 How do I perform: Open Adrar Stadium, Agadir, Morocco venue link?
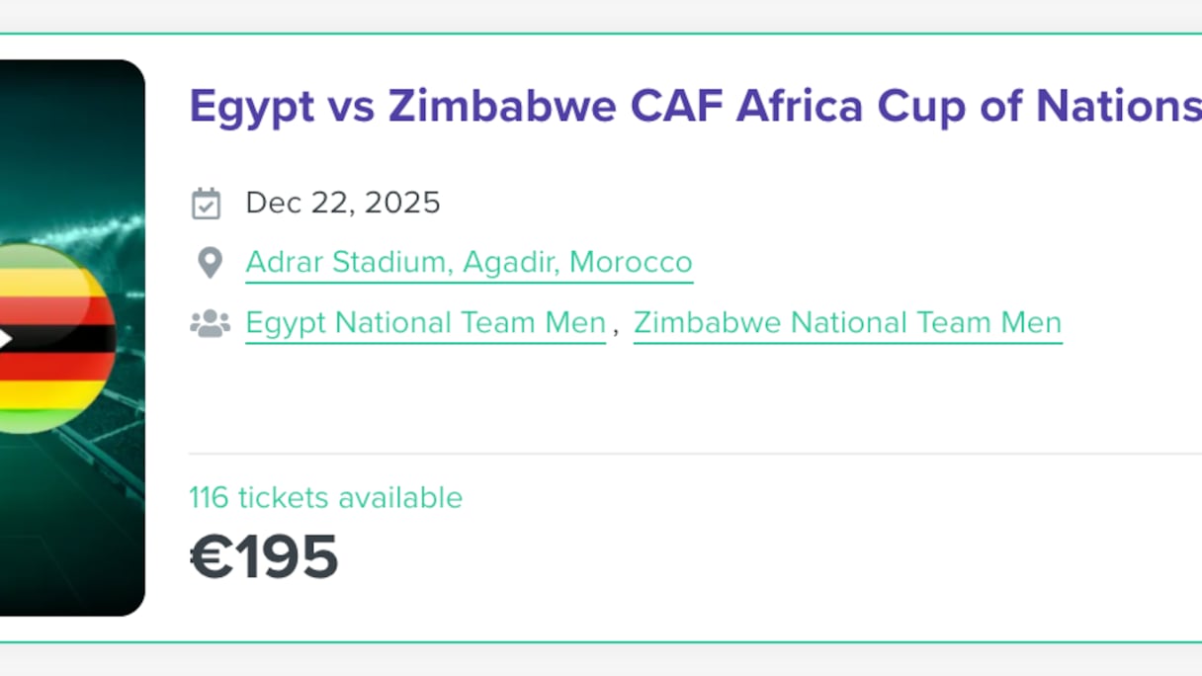pyautogui.click(x=469, y=263)
